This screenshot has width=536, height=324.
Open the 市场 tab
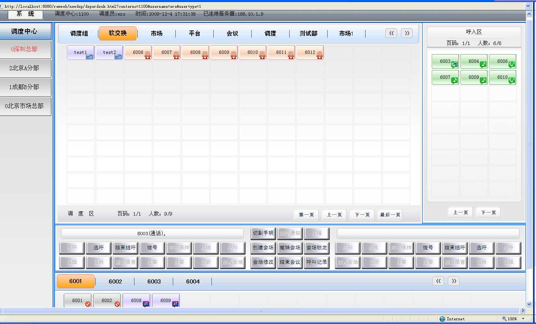coord(157,33)
